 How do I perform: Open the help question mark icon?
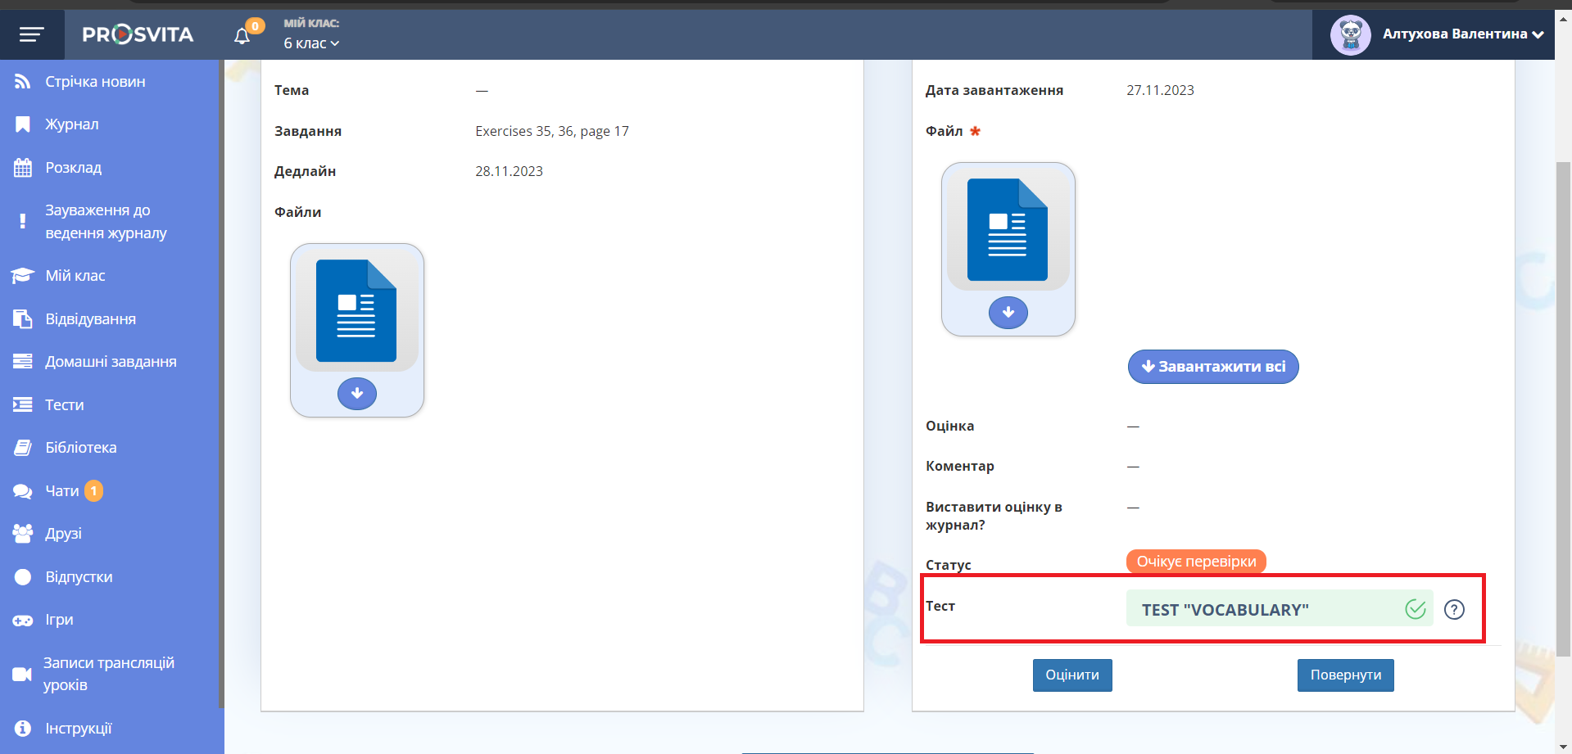click(x=1454, y=610)
